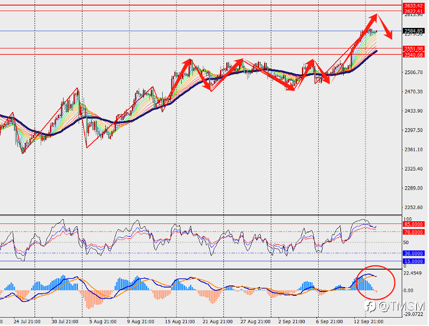
Task: Click the 6 Sep 21:00 date label
Action: pyautogui.click(x=329, y=322)
